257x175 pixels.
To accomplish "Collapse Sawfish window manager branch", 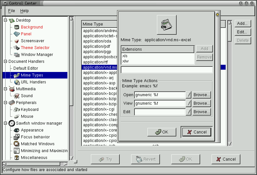I will (x=6, y=123).
